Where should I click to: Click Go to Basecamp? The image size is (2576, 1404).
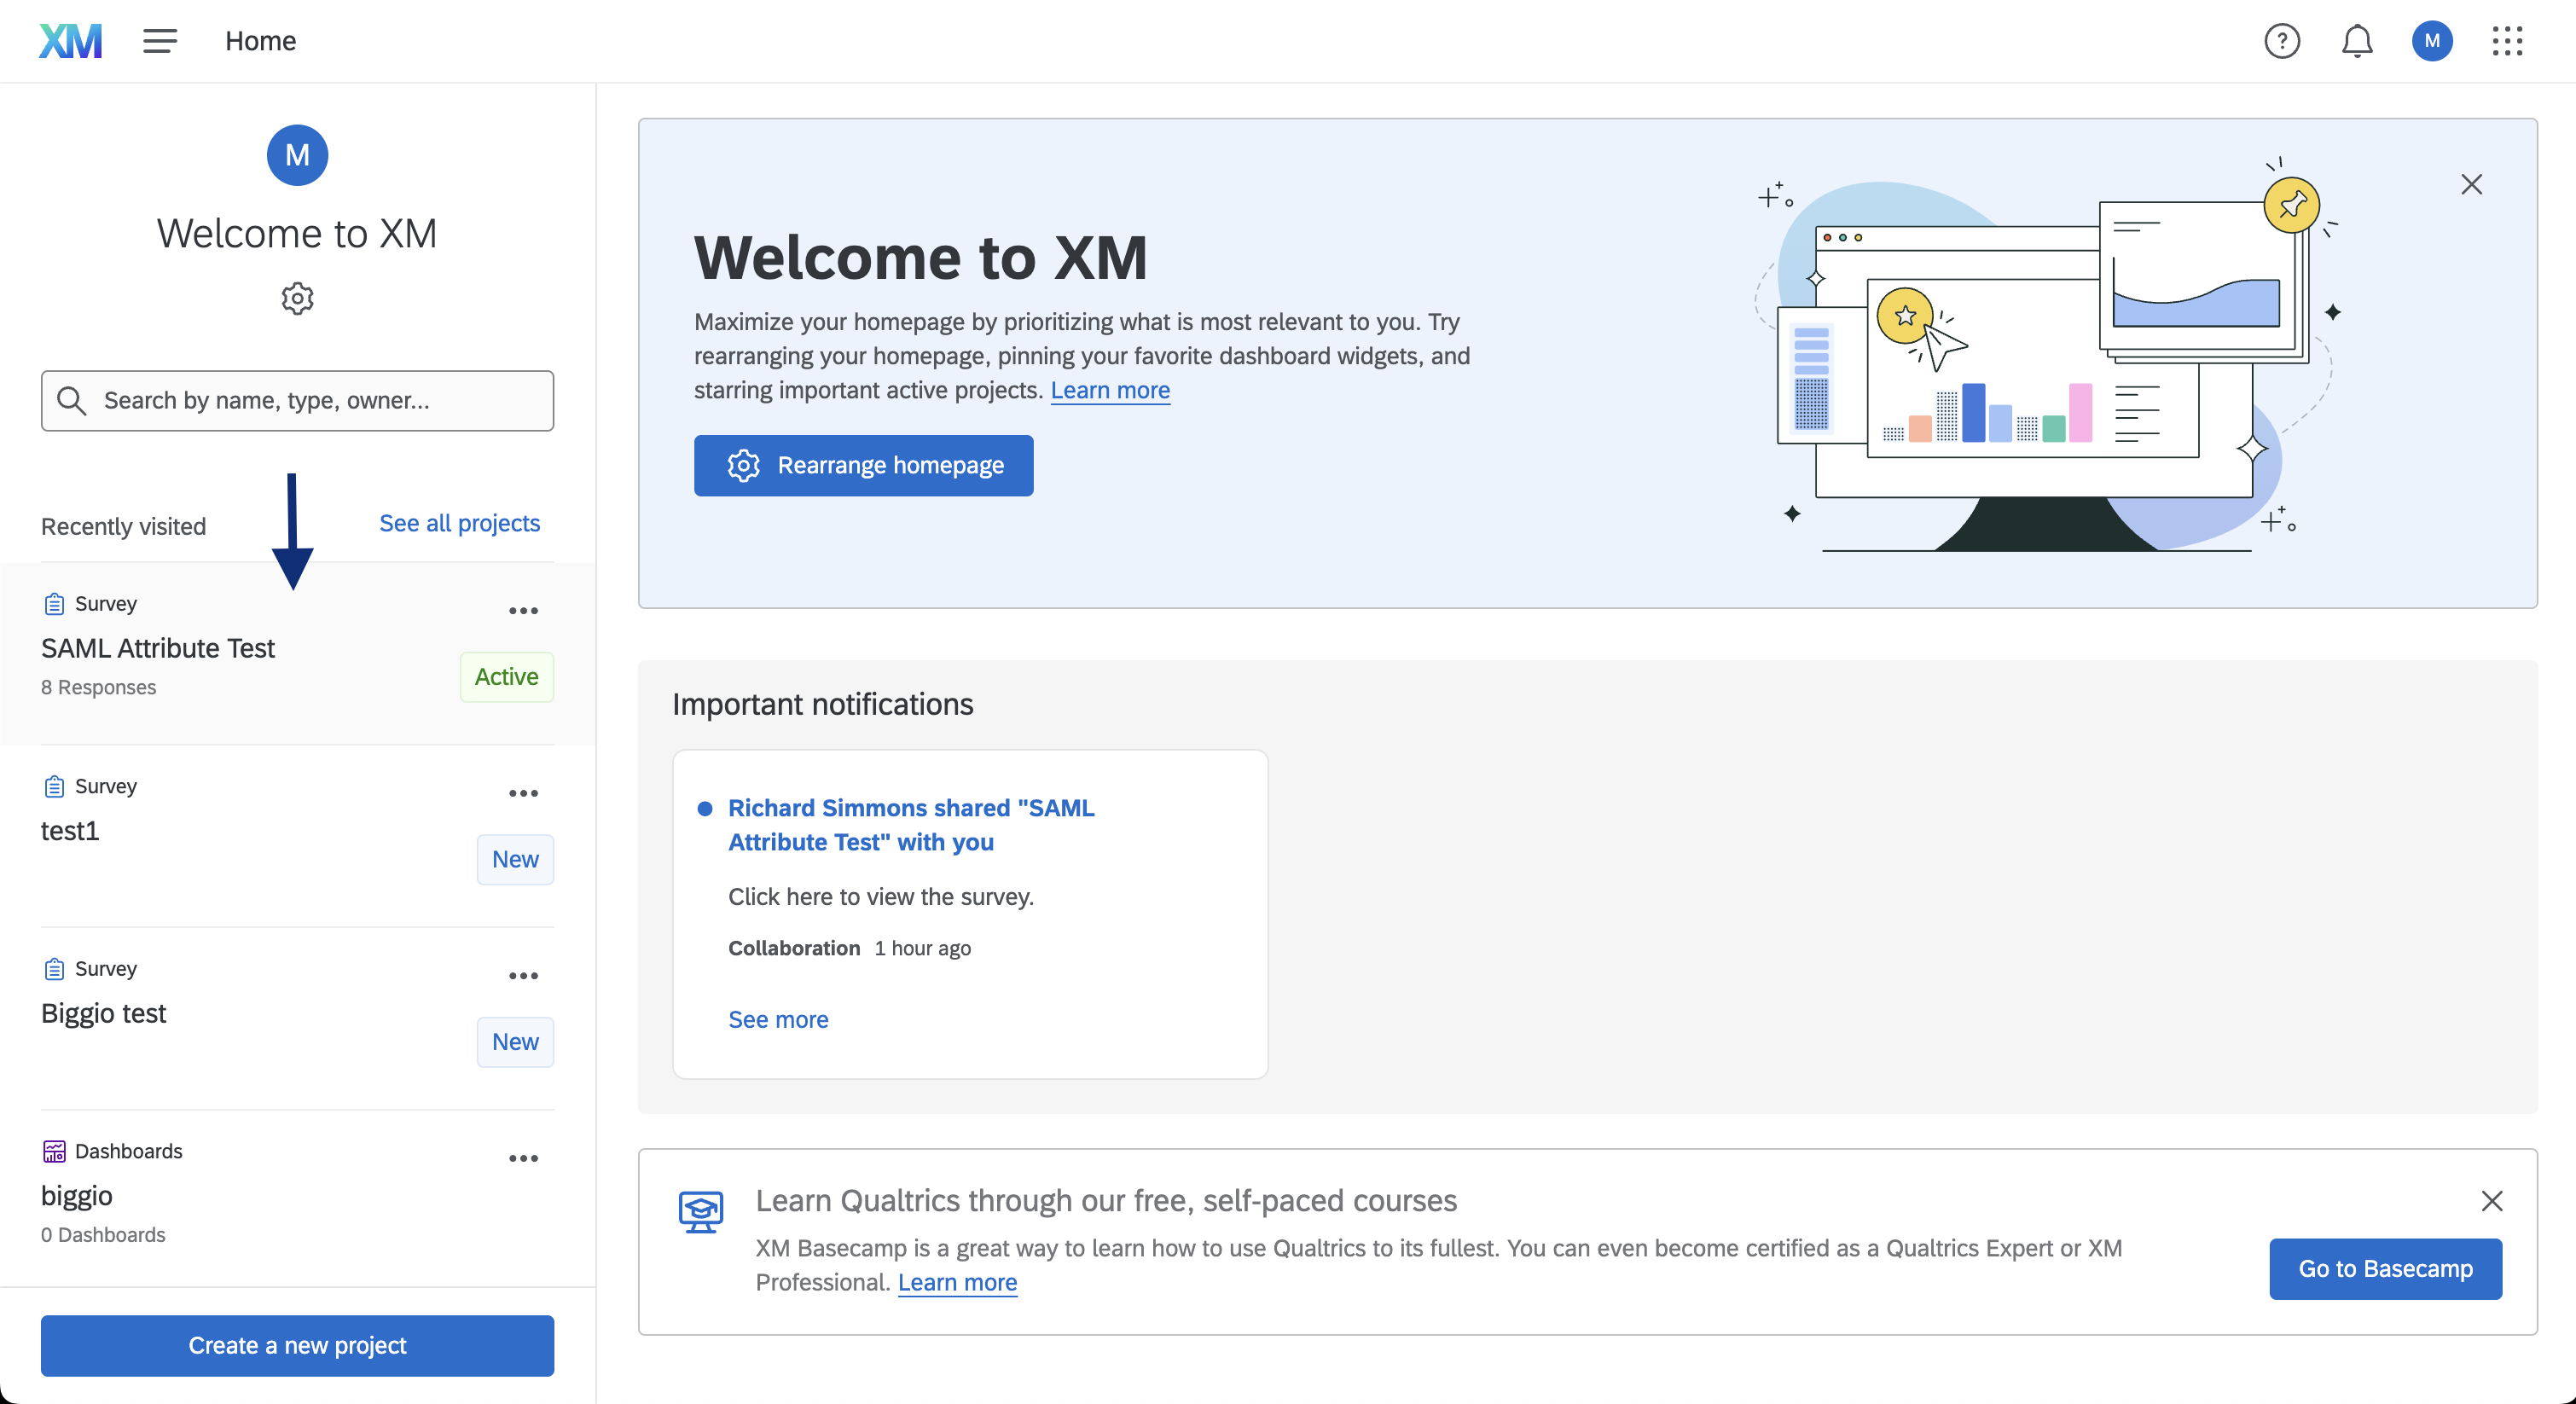pyautogui.click(x=2385, y=1269)
